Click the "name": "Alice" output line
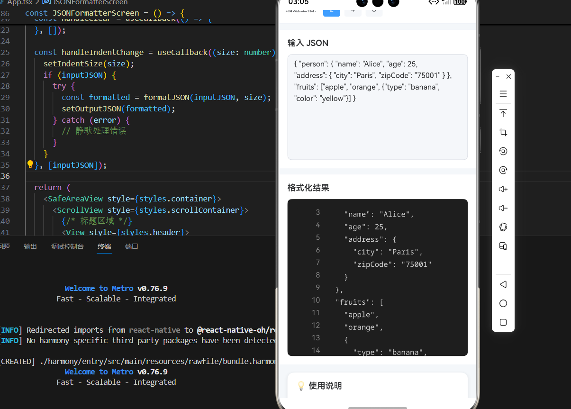Screen dimensions: 571x409 click(379, 214)
